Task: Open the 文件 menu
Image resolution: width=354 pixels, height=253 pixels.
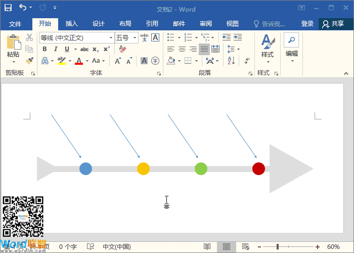Action: (15, 24)
